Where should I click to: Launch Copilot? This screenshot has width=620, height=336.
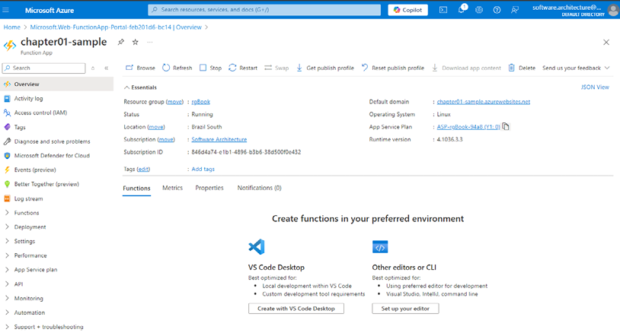[x=407, y=10]
